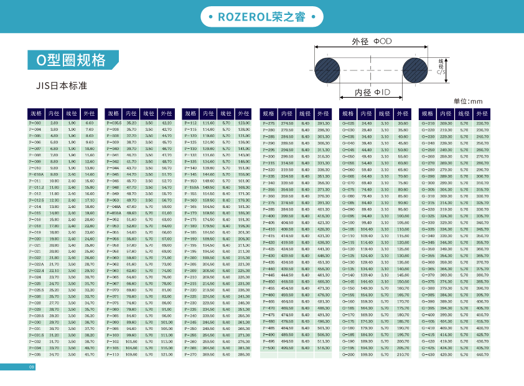
Task: Click the G-025 spec cell
Action: [x=349, y=123]
